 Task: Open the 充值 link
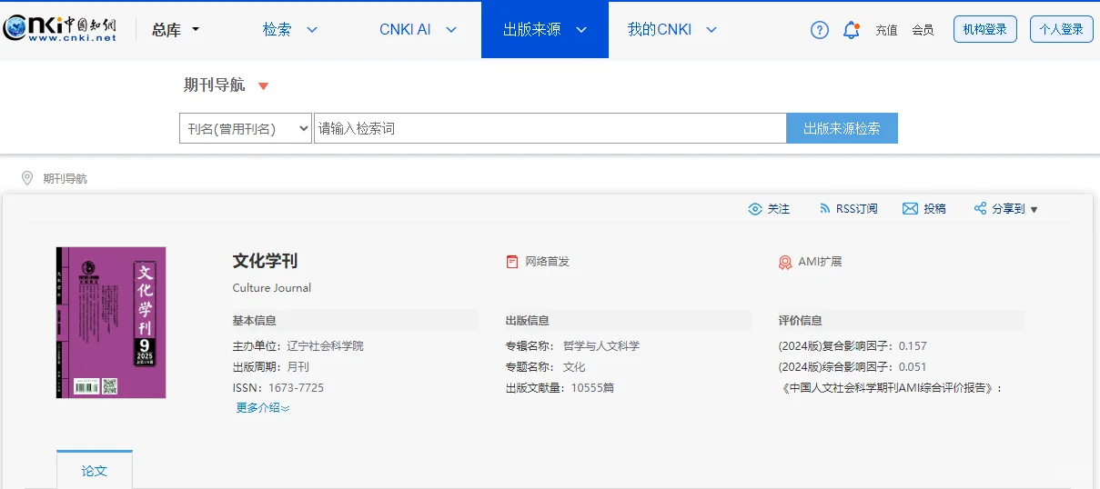click(x=886, y=30)
